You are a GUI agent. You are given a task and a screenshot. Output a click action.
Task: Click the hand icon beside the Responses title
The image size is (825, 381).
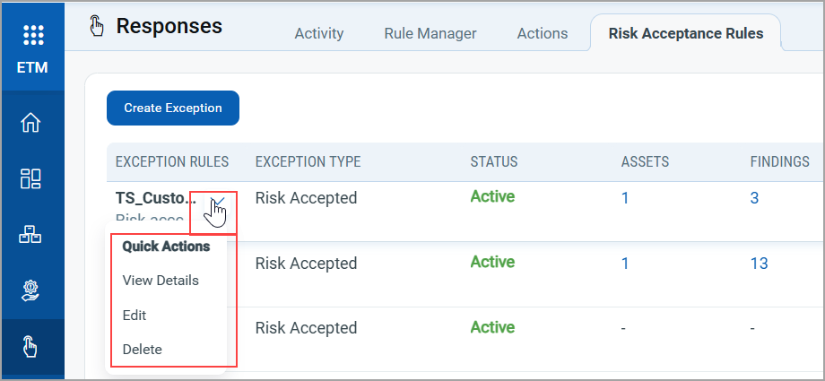coord(98,27)
